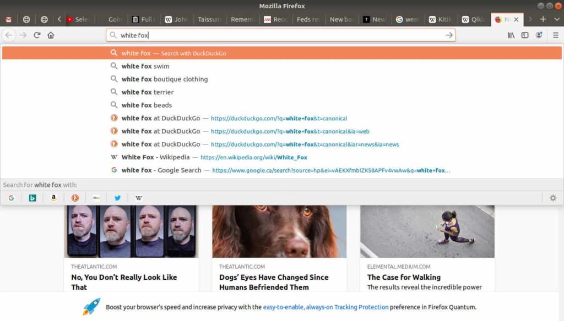564x321 pixels.
Task: Choose the "white fox beads" suggestion
Action: point(281,105)
